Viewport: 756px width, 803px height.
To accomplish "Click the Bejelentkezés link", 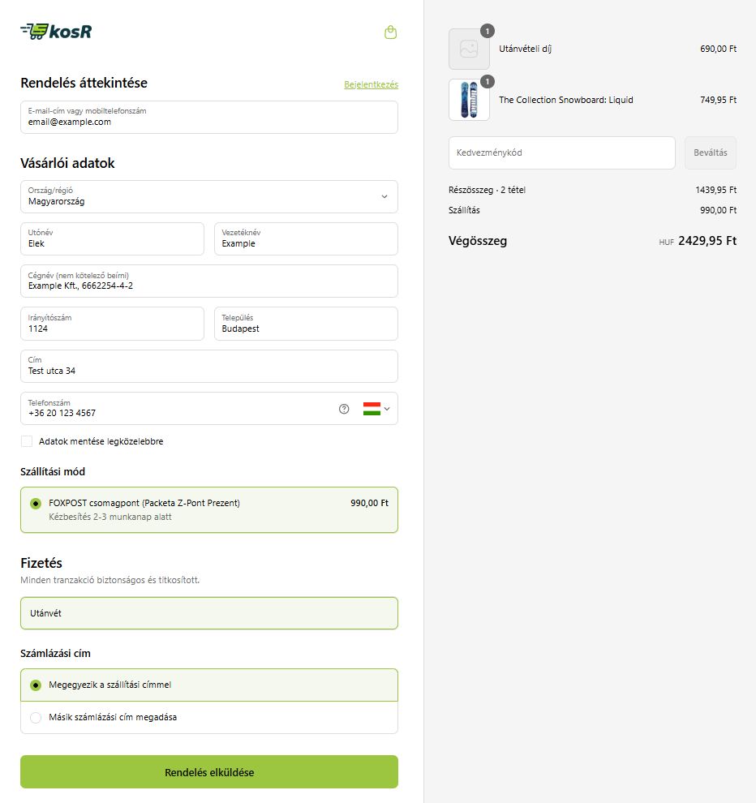I will tap(371, 84).
